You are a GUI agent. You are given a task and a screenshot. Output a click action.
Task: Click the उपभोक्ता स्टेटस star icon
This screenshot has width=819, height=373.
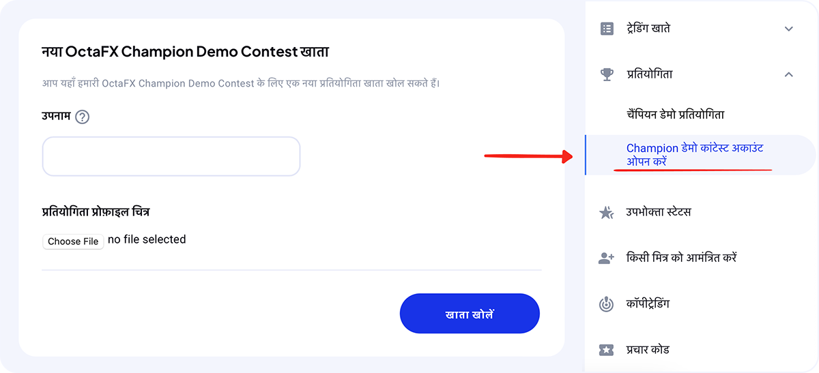point(606,213)
